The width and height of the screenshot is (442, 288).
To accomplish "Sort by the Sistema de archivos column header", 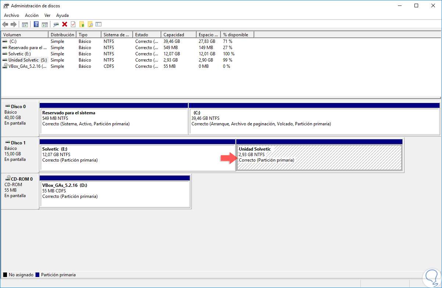I will coord(117,35).
